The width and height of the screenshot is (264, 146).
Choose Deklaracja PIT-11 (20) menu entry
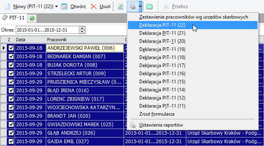click(x=193, y=41)
